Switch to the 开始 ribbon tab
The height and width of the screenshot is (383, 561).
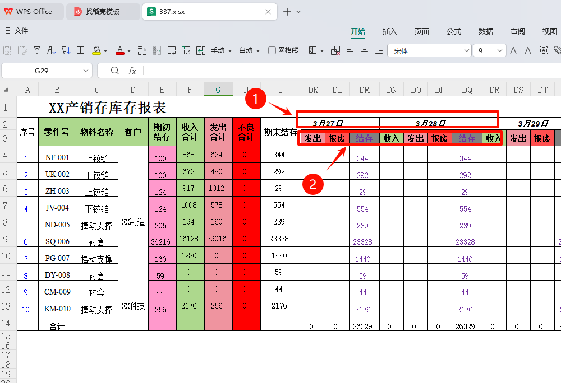(358, 31)
